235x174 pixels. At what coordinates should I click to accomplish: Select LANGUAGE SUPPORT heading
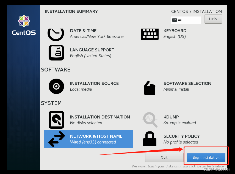coord(92,50)
